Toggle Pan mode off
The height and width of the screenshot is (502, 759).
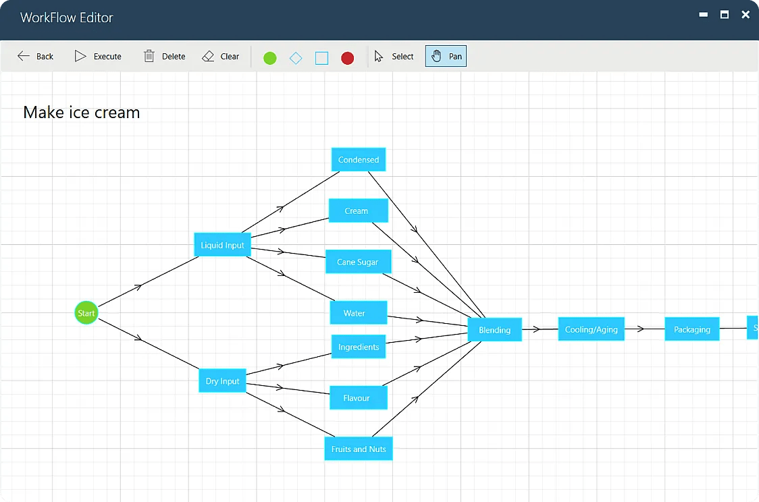pos(445,56)
